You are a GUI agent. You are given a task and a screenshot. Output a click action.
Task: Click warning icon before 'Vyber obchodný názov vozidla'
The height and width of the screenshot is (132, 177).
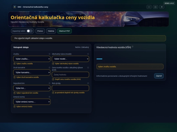53,64
